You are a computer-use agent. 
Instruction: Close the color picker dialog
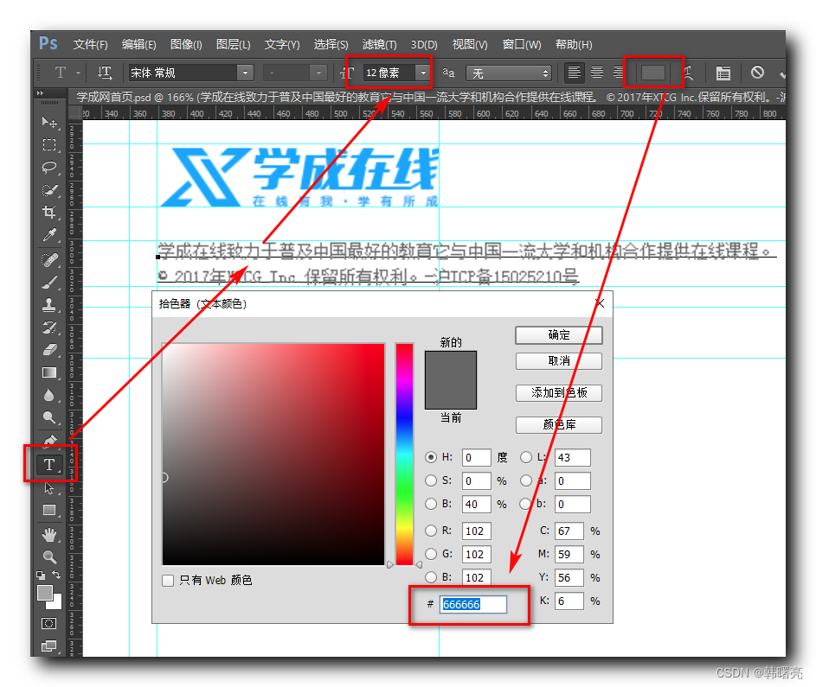[x=600, y=303]
